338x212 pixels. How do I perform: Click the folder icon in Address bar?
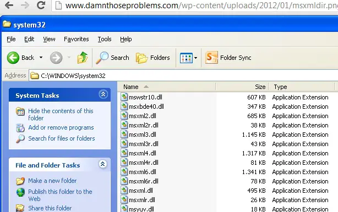point(35,76)
